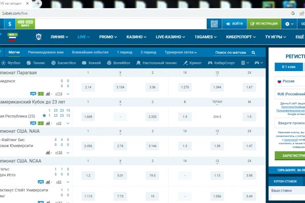This screenshot has width=305, height=203.
Task: Open a new browser tab
Action: click(38, 3)
